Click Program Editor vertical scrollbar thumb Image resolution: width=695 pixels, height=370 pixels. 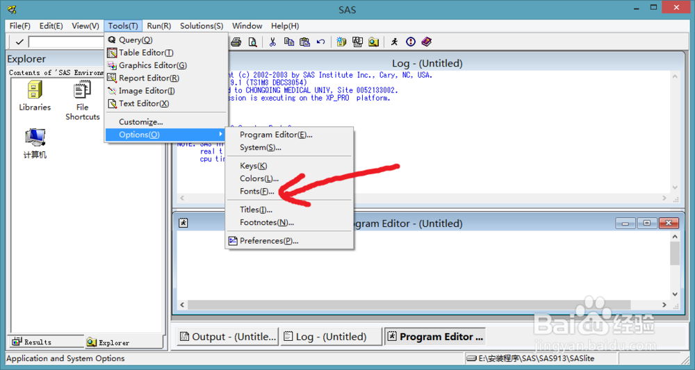click(x=675, y=253)
